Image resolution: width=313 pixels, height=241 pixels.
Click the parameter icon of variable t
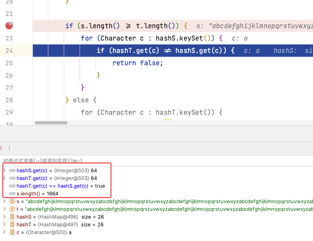(x=12, y=209)
